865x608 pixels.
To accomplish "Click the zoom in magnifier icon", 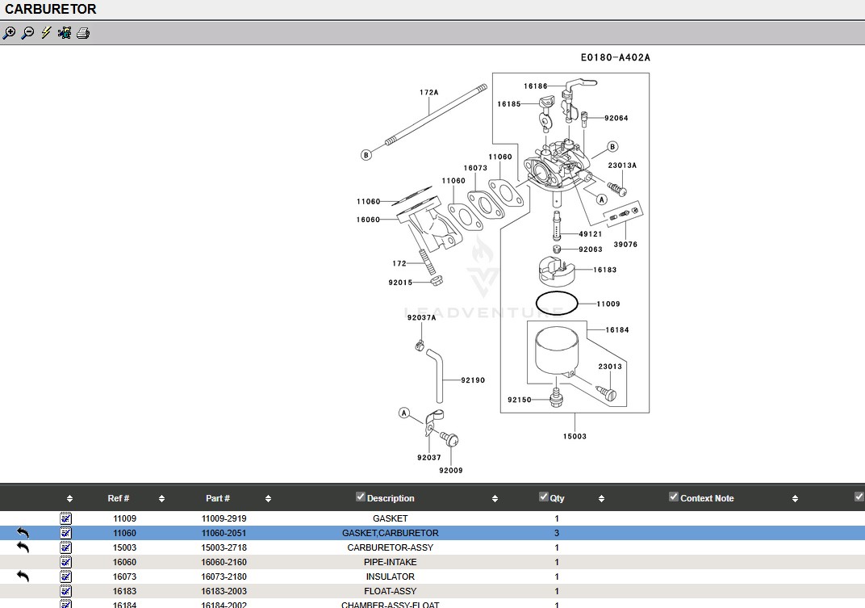I will [x=9, y=33].
